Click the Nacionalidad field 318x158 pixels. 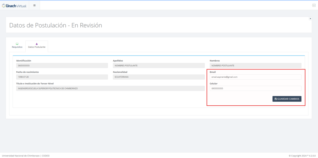click(158, 77)
